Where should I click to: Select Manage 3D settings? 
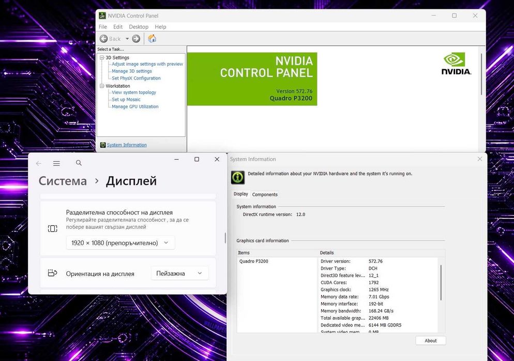coord(132,71)
